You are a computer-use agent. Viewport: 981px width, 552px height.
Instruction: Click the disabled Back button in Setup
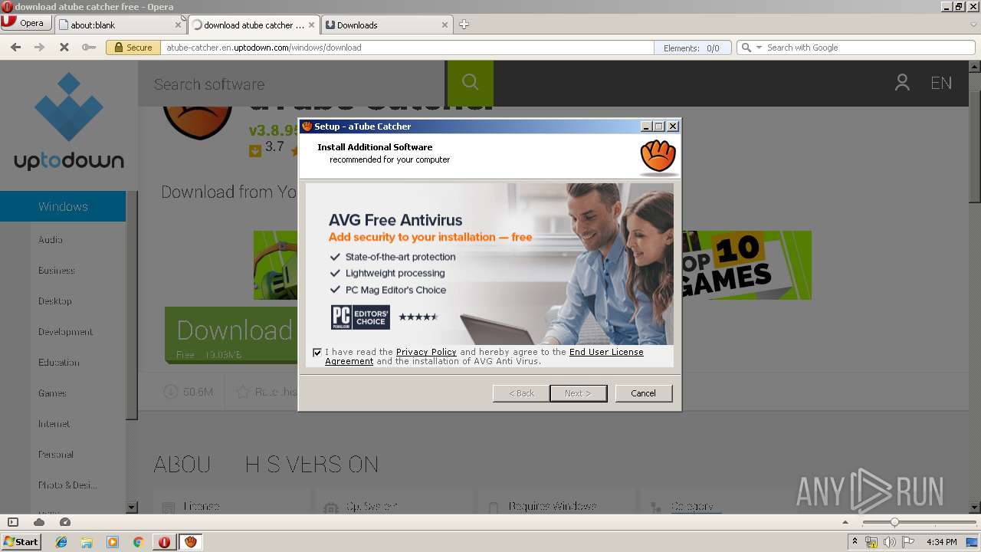(521, 393)
